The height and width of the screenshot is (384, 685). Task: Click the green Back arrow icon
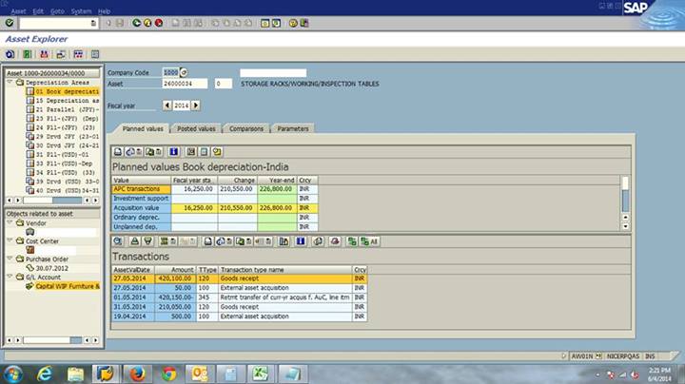coord(136,23)
